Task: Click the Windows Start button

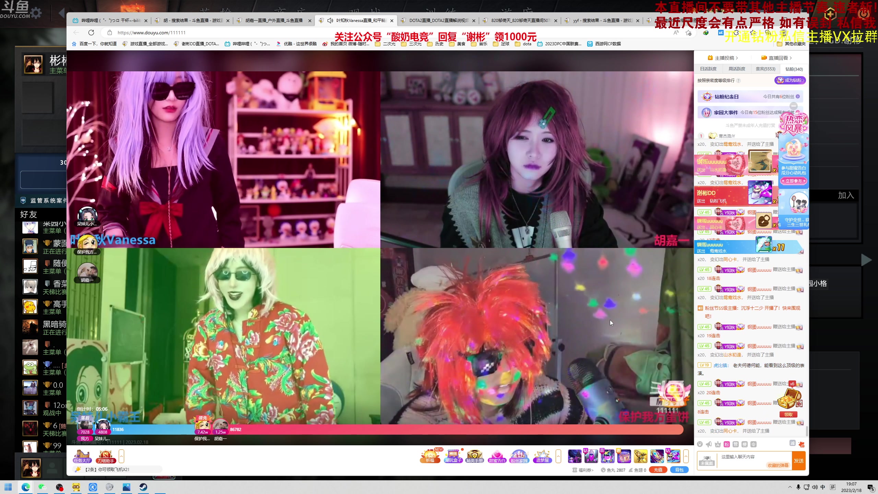Action: coord(8,487)
